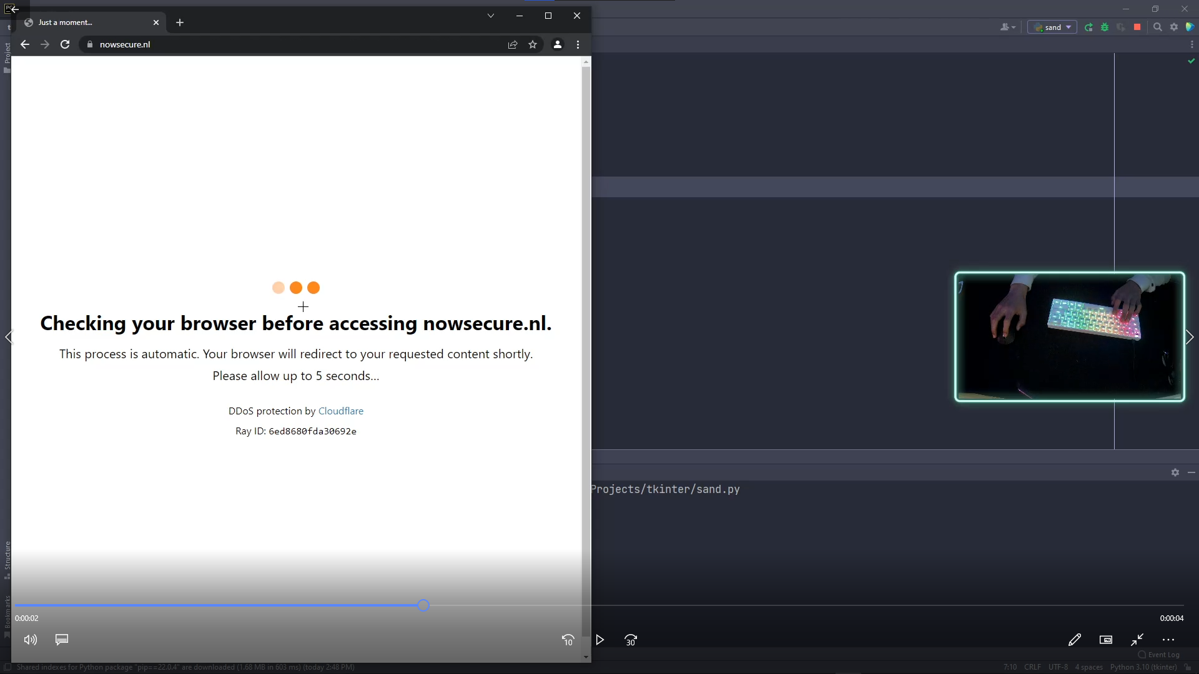
Task: Change the 4 spaces indent setting
Action: [1088, 667]
